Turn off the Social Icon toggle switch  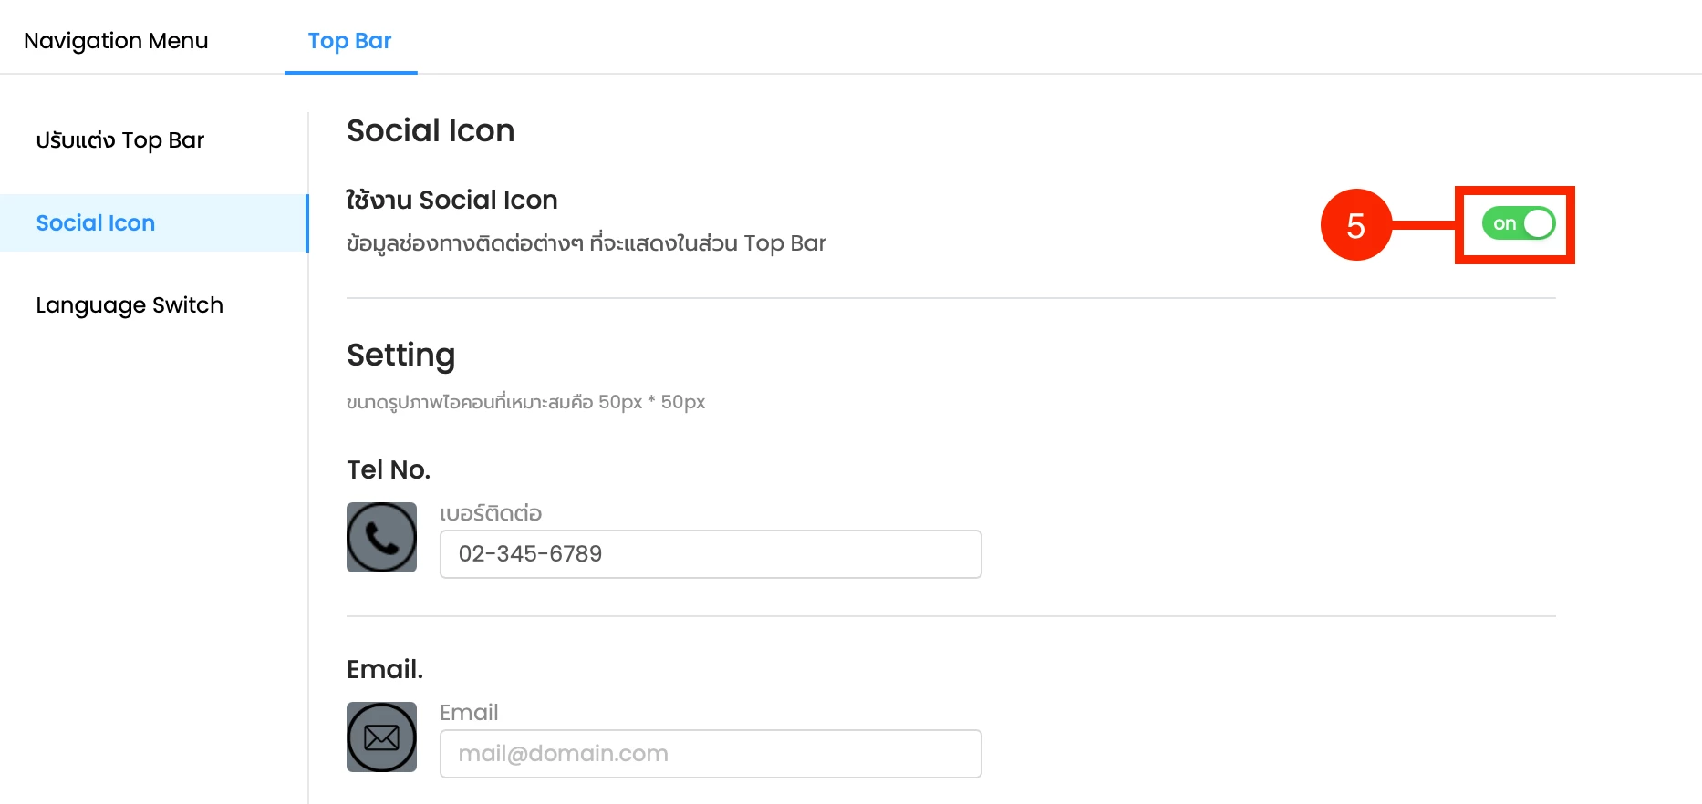coord(1518,223)
